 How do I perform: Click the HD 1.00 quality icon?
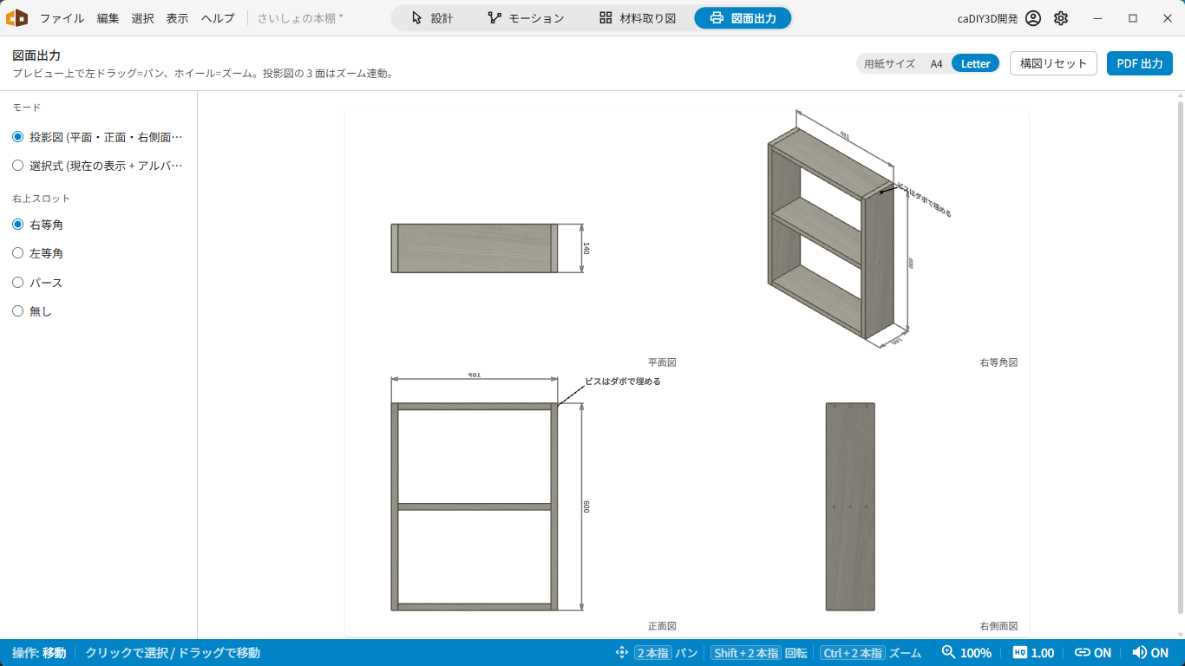1020,653
